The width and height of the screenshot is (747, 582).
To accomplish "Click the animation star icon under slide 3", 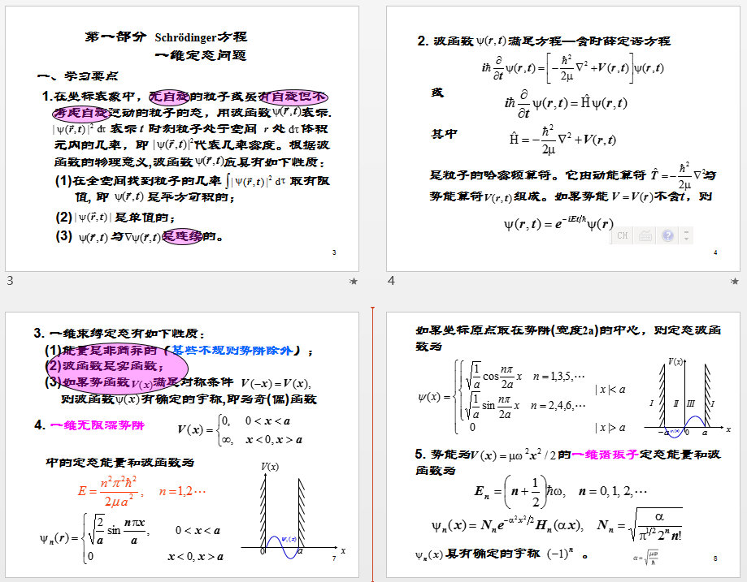I will (x=353, y=281).
